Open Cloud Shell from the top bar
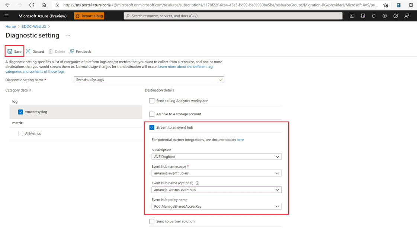 352,16
